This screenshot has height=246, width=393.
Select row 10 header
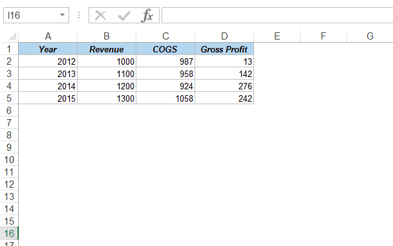tap(9, 160)
